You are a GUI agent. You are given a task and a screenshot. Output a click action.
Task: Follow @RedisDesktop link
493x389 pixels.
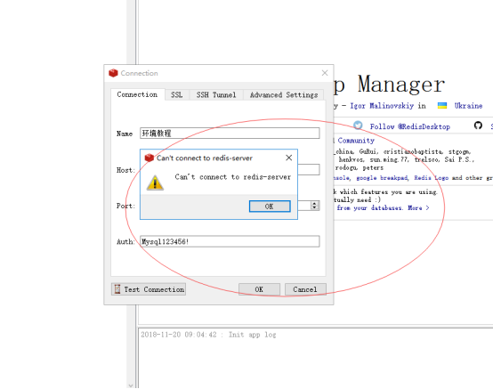click(409, 126)
